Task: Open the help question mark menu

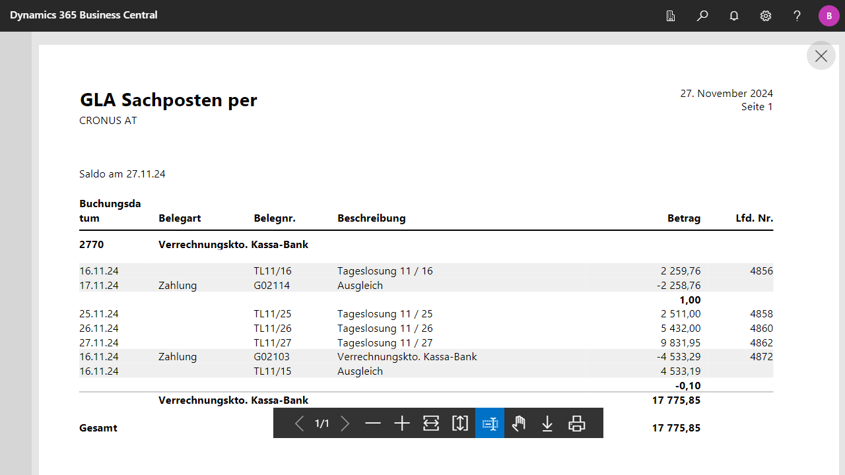Action: point(797,16)
